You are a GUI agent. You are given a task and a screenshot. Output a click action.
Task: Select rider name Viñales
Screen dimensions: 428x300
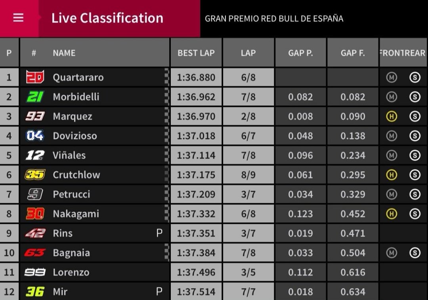pyautogui.click(x=69, y=155)
